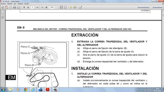Click the email envelope toolbar icon

coord(18,7)
